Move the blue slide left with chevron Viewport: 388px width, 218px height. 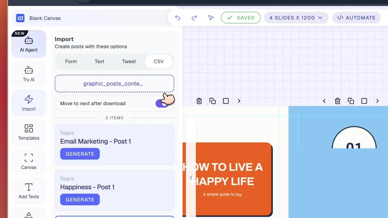(x=324, y=101)
